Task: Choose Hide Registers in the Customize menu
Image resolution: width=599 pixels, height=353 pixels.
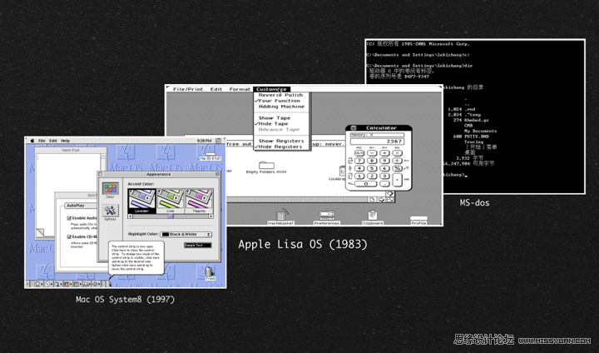Action: (x=280, y=147)
